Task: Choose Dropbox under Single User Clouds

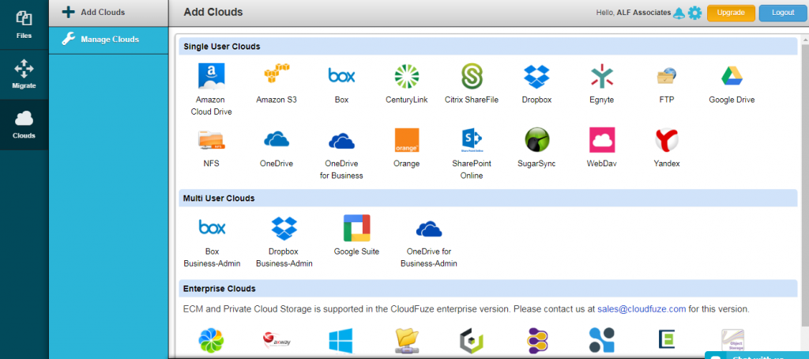Action: pyautogui.click(x=536, y=77)
